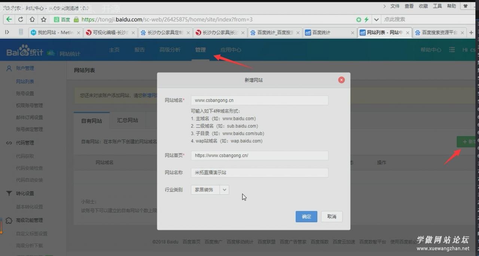Click the browser home icon
479x256 pixels.
coord(31,19)
